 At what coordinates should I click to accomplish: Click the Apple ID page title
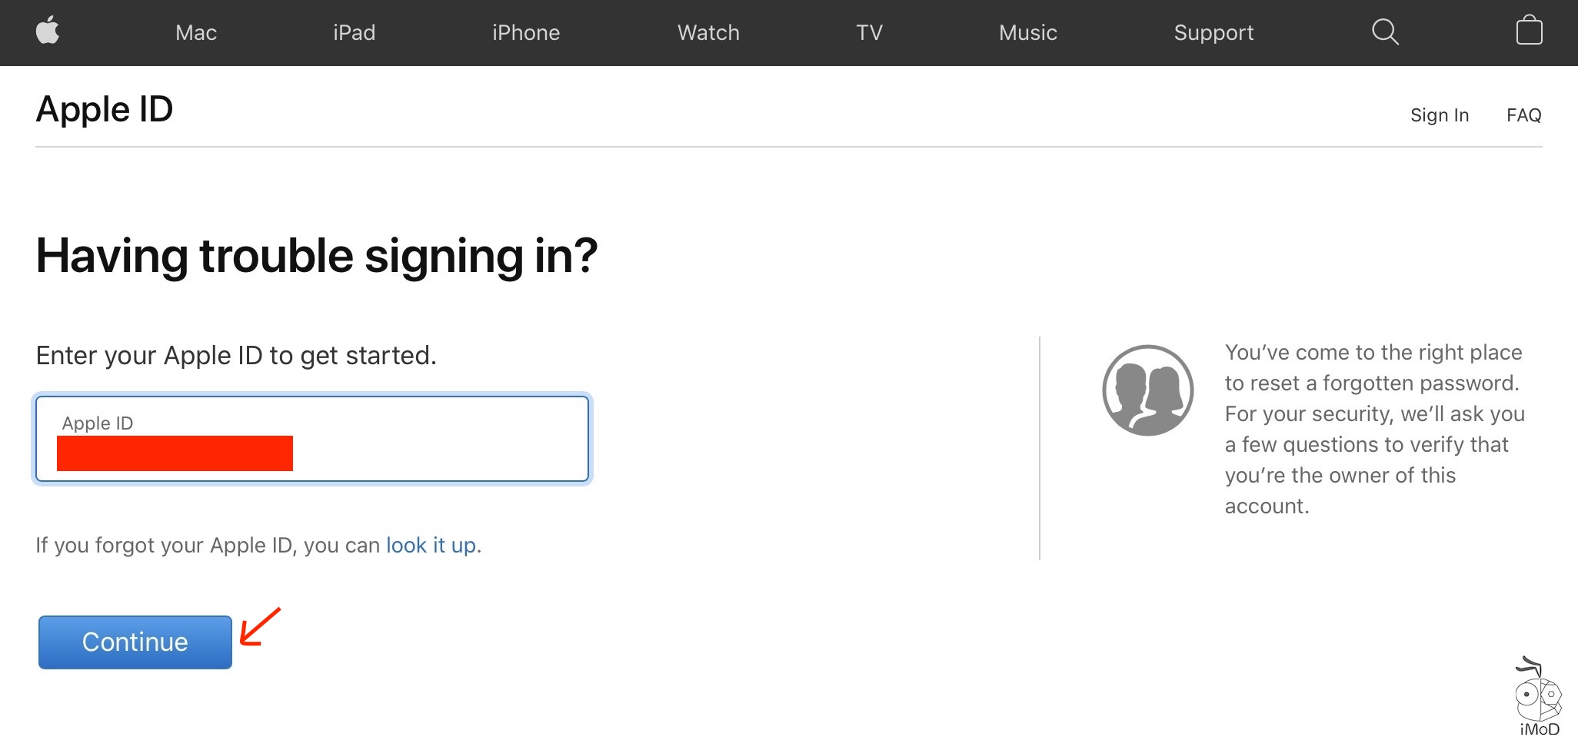point(105,109)
